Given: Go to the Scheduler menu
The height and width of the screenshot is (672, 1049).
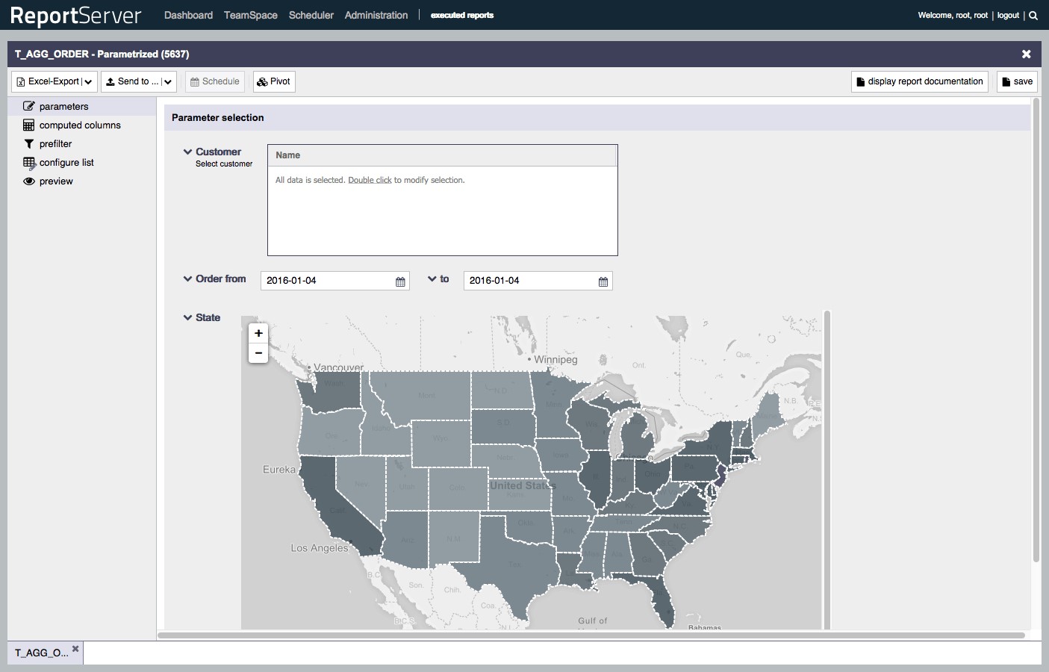Looking at the screenshot, I should tap(311, 15).
